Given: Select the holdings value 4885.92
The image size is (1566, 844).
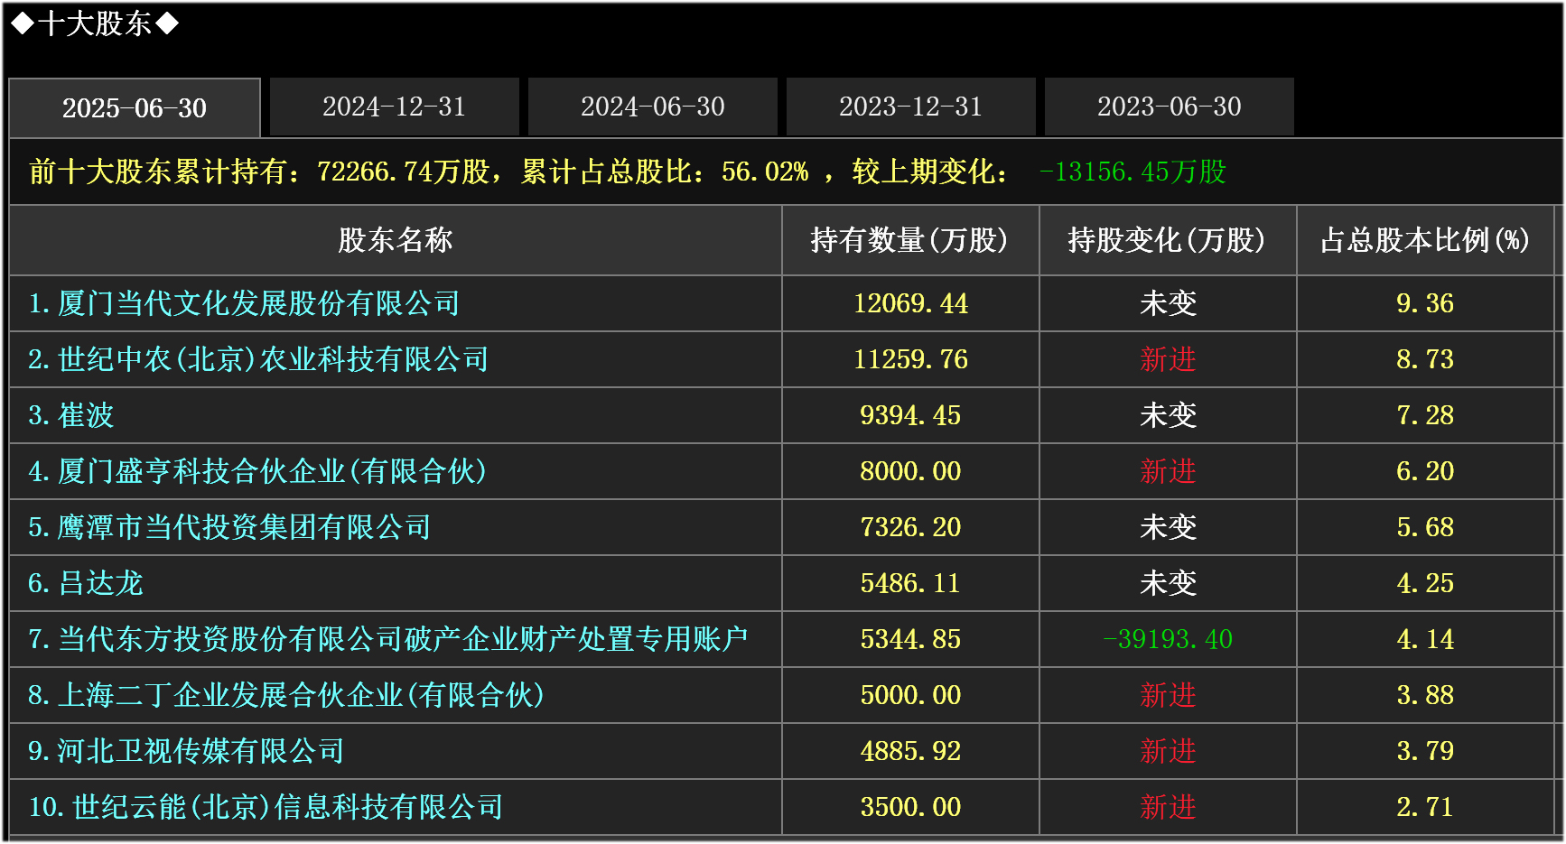Looking at the screenshot, I should click(910, 751).
